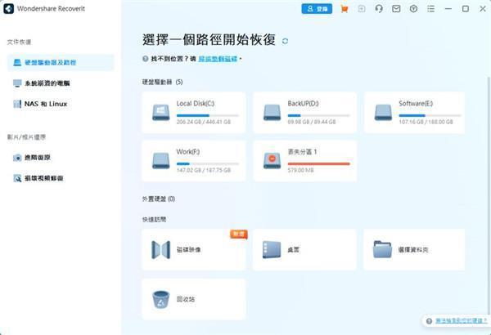Click the blue login button

tap(317, 9)
